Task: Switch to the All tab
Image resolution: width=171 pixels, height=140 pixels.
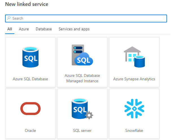Action: [x=10, y=29]
